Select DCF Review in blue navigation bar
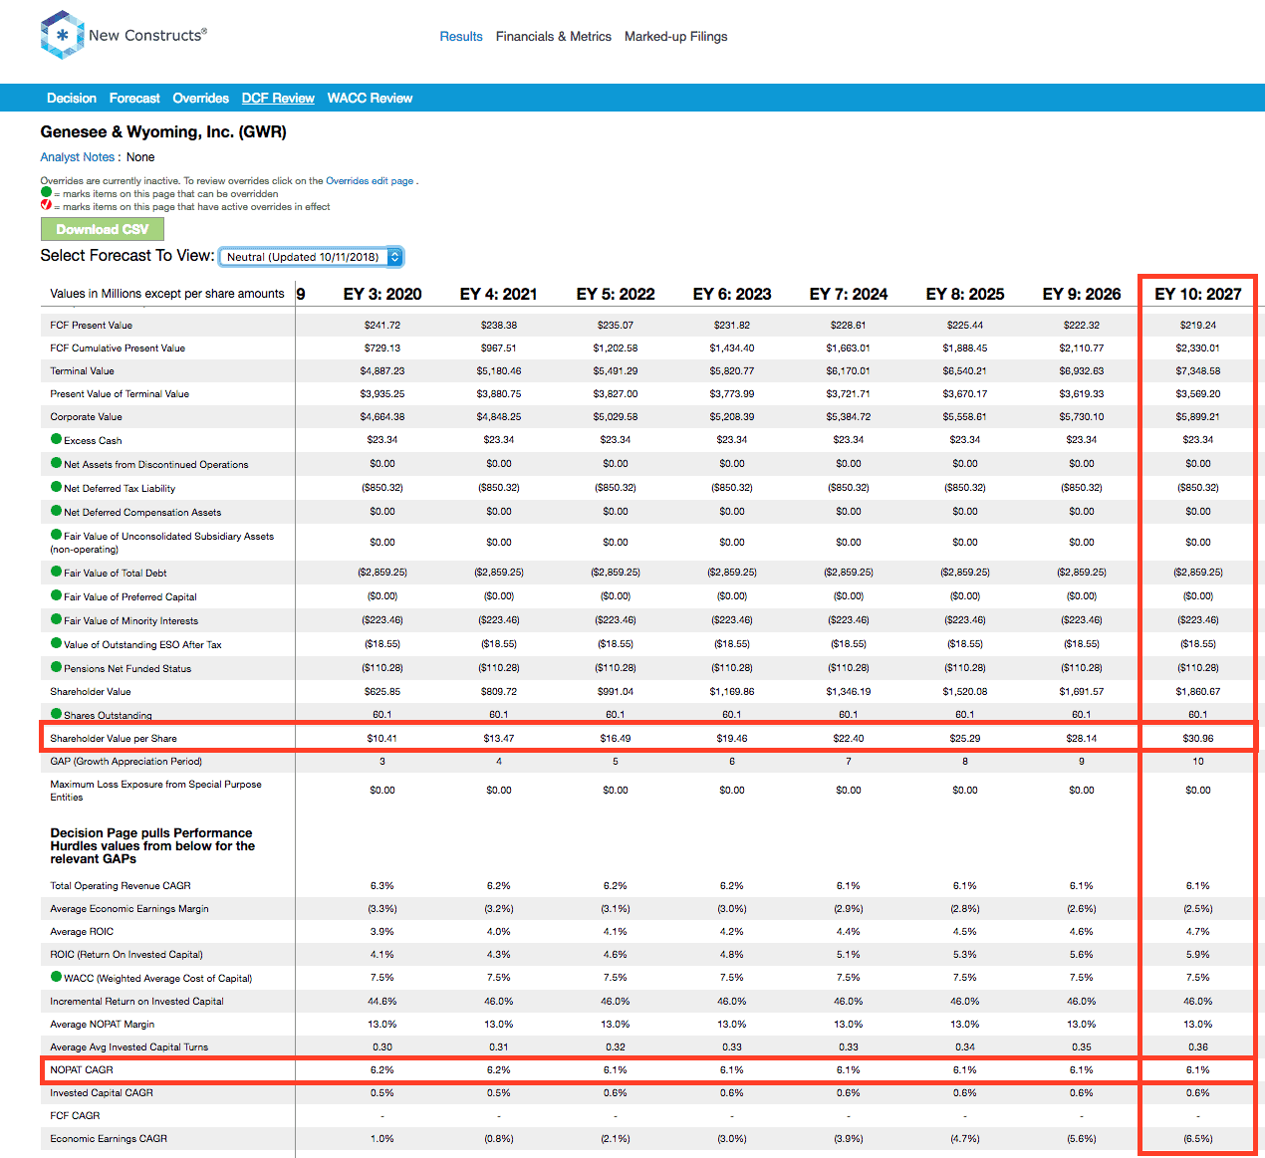The width and height of the screenshot is (1265, 1158). (x=278, y=98)
